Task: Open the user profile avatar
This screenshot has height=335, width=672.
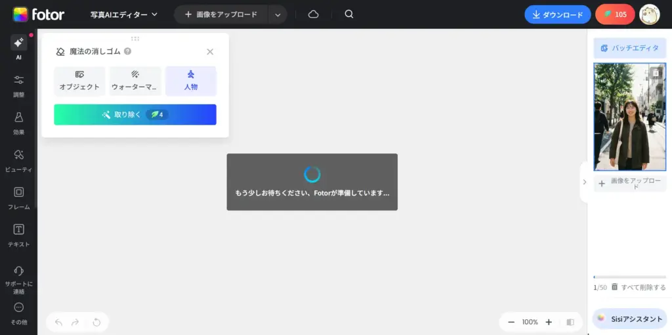Action: [x=649, y=14]
